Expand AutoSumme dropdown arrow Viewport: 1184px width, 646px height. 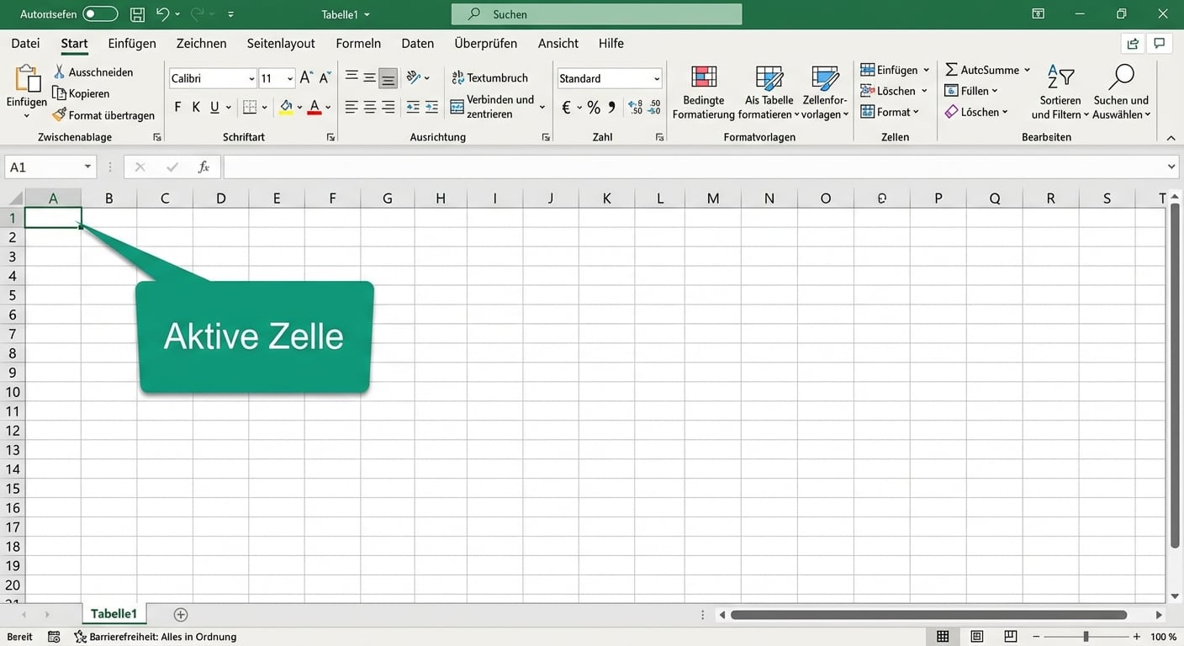coord(1027,70)
